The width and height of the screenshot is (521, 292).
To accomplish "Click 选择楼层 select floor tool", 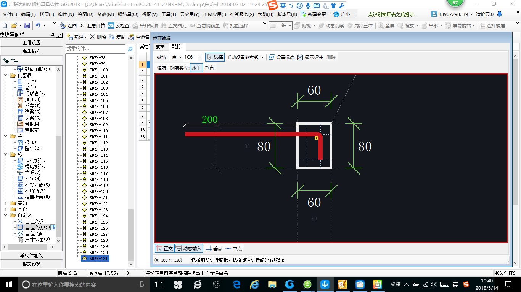I will (492, 25).
